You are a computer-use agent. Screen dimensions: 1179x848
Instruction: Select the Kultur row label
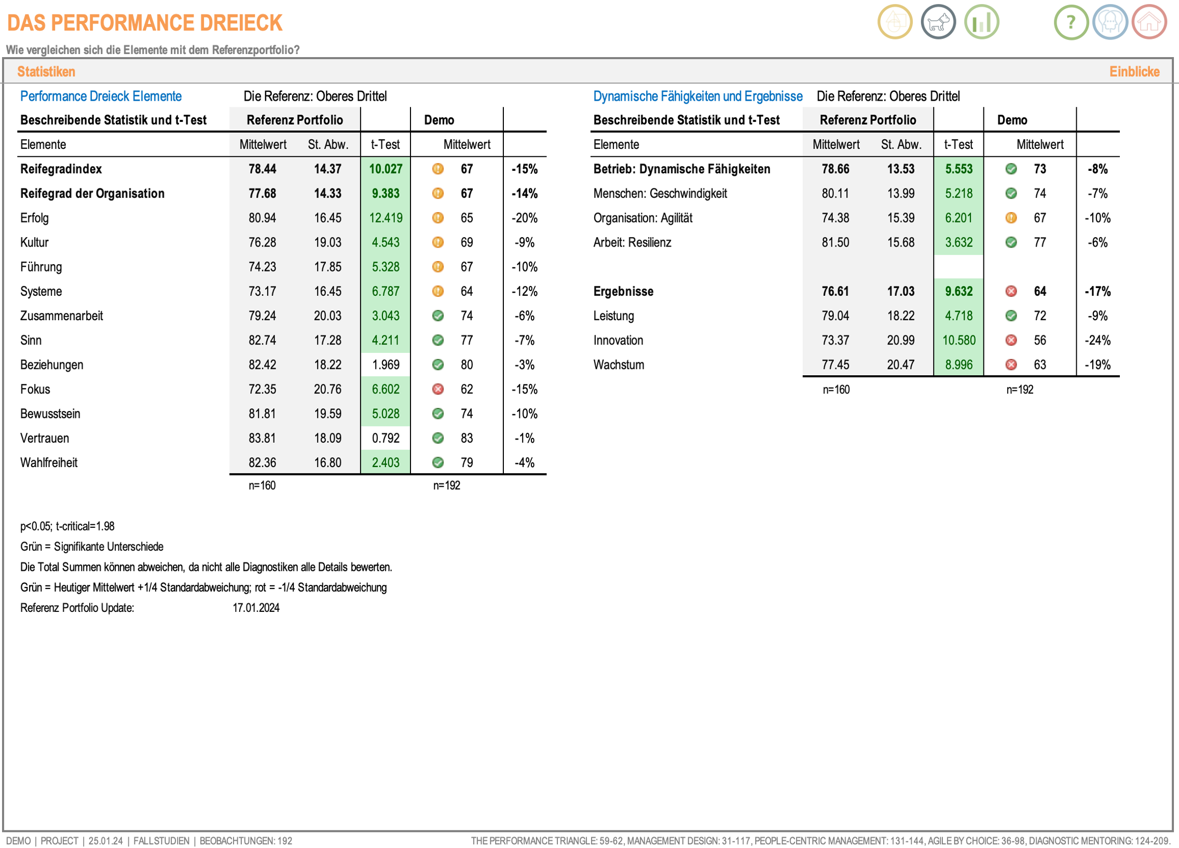pos(34,242)
